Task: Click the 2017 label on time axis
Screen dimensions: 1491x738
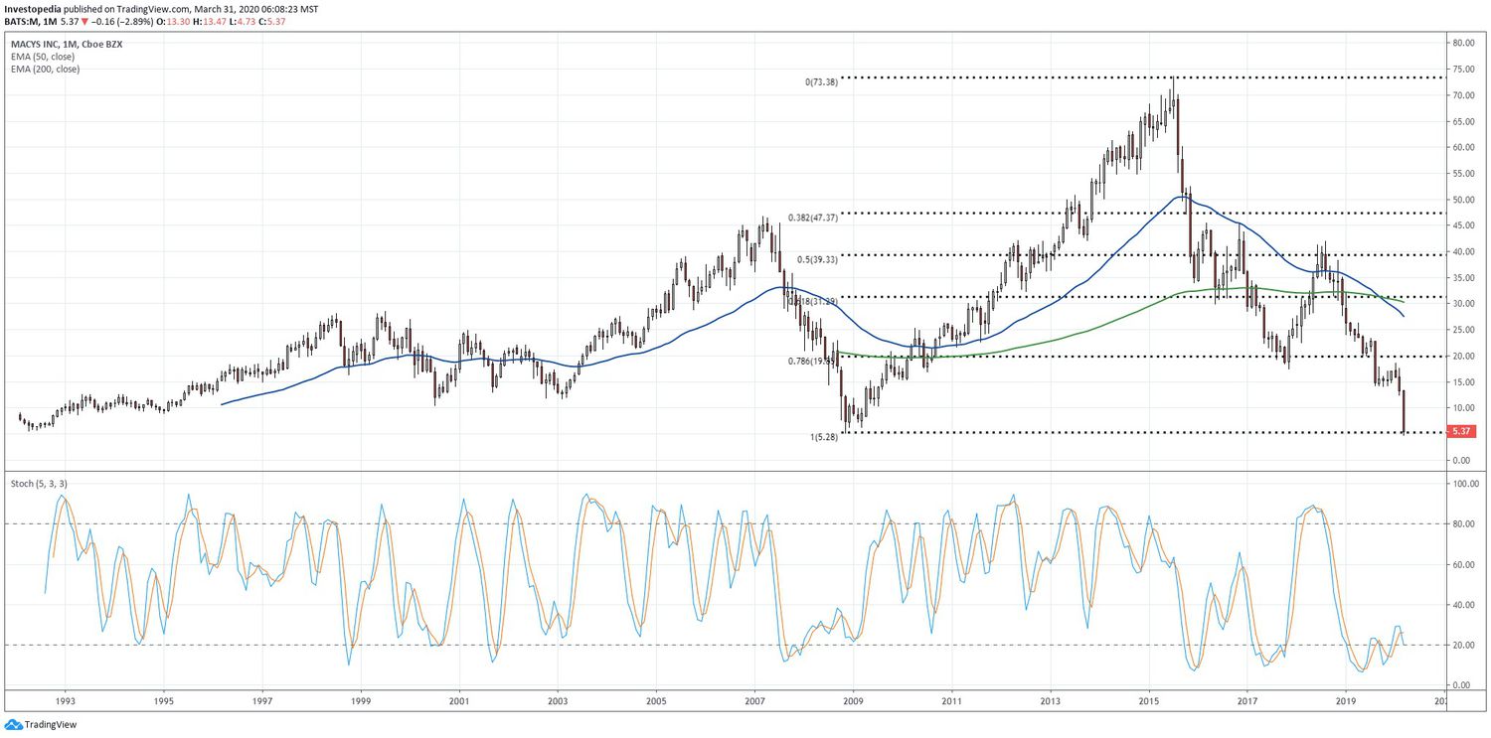Action: pyautogui.click(x=1246, y=700)
